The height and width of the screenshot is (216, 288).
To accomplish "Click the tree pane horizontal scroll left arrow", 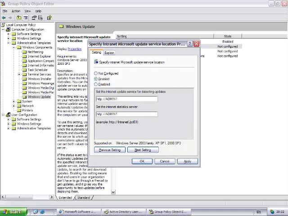I will tap(3, 197).
